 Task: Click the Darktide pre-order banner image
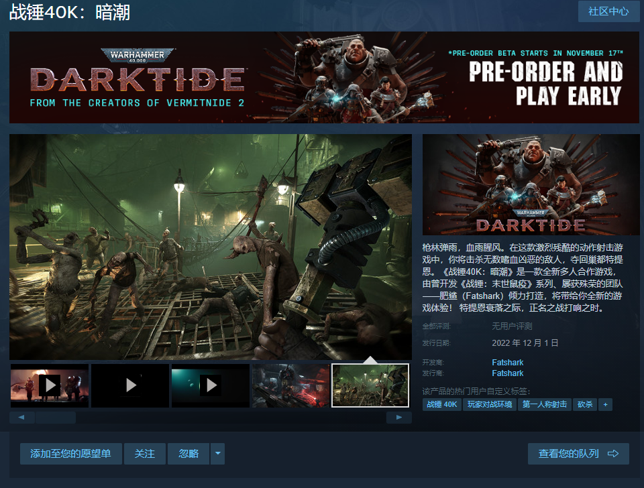(324, 77)
